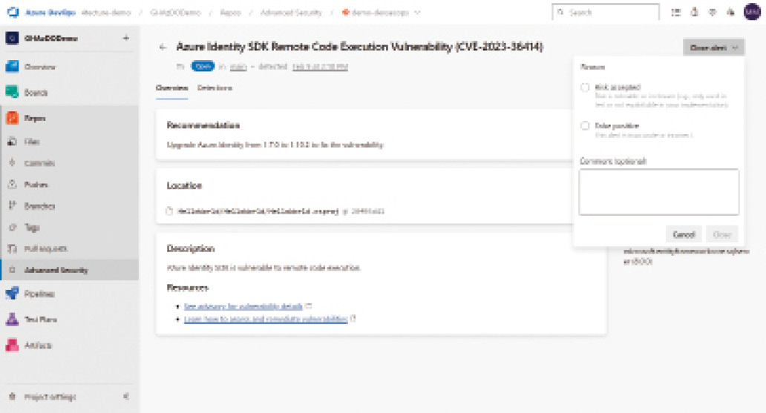766x413 pixels.
Task: Click into the Comment optional text box
Action: pyautogui.click(x=659, y=192)
